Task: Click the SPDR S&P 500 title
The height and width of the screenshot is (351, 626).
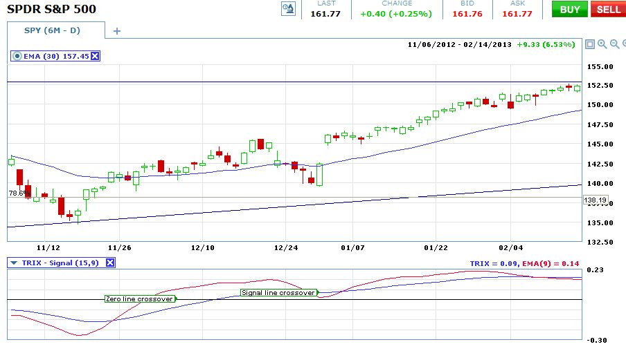Action: pos(51,9)
